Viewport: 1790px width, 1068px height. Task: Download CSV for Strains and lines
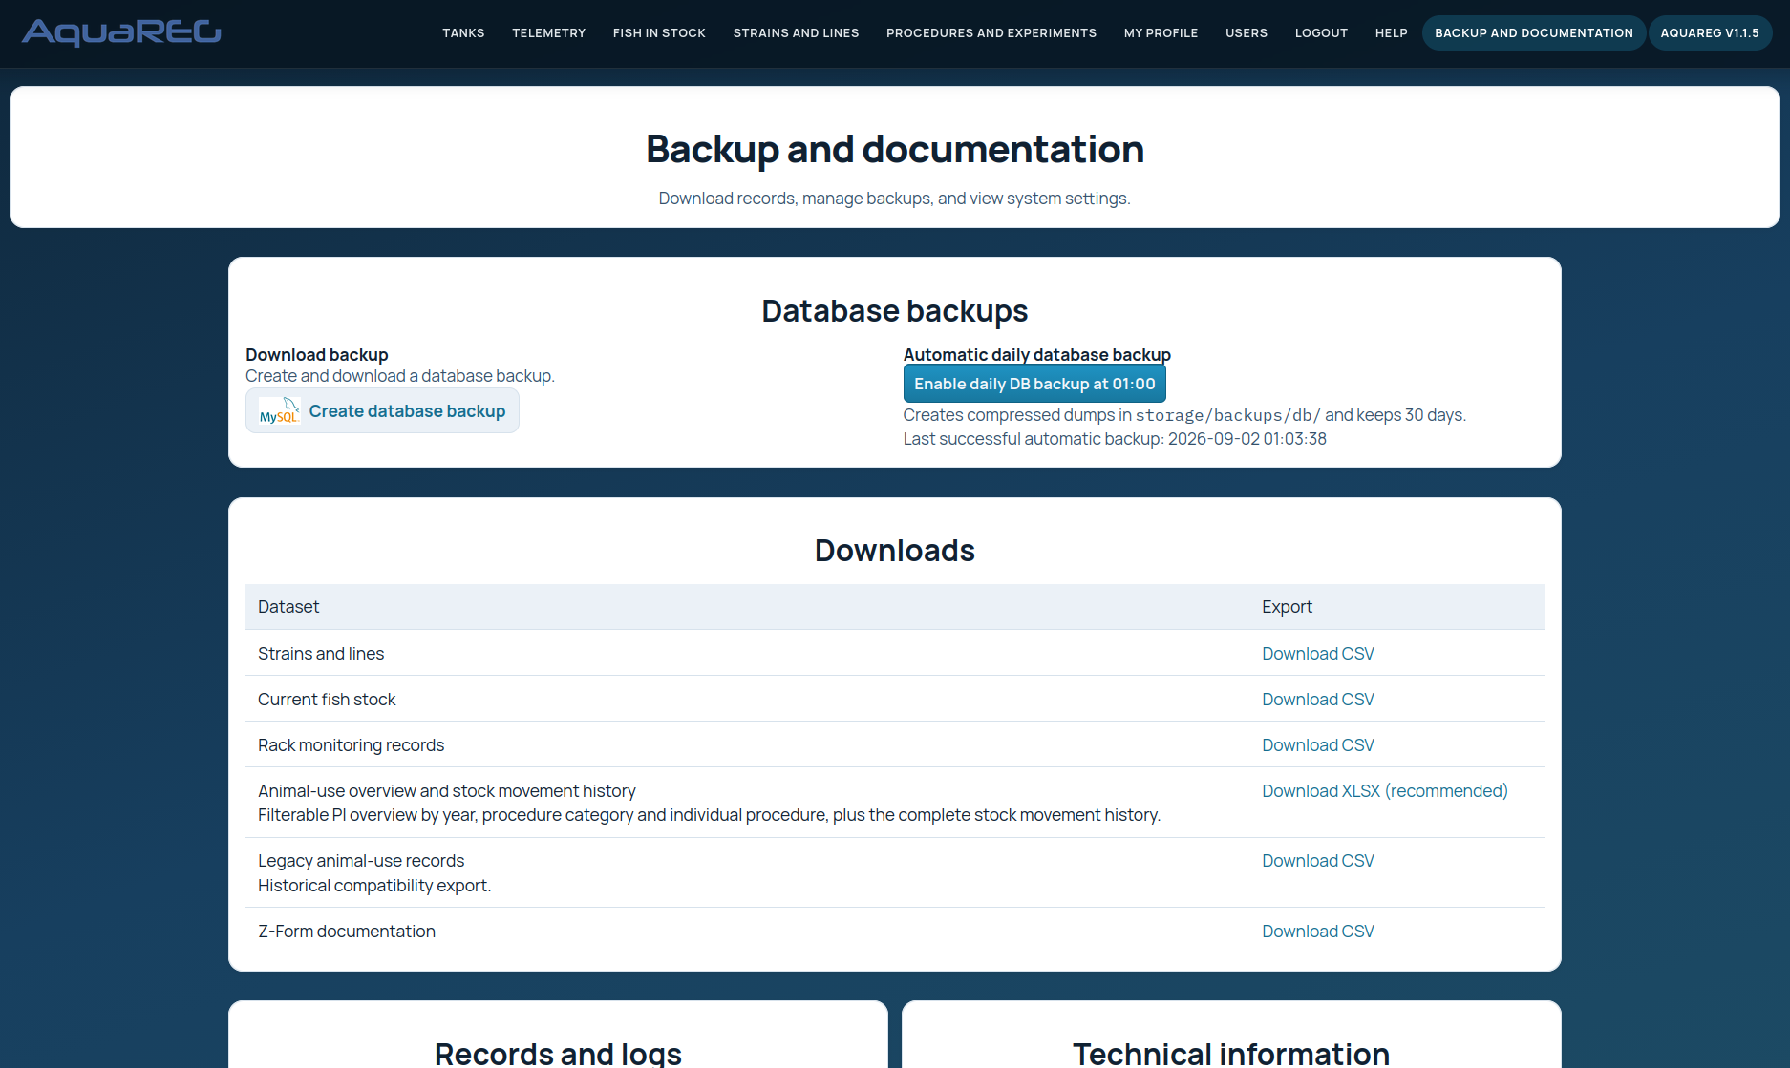pos(1317,654)
